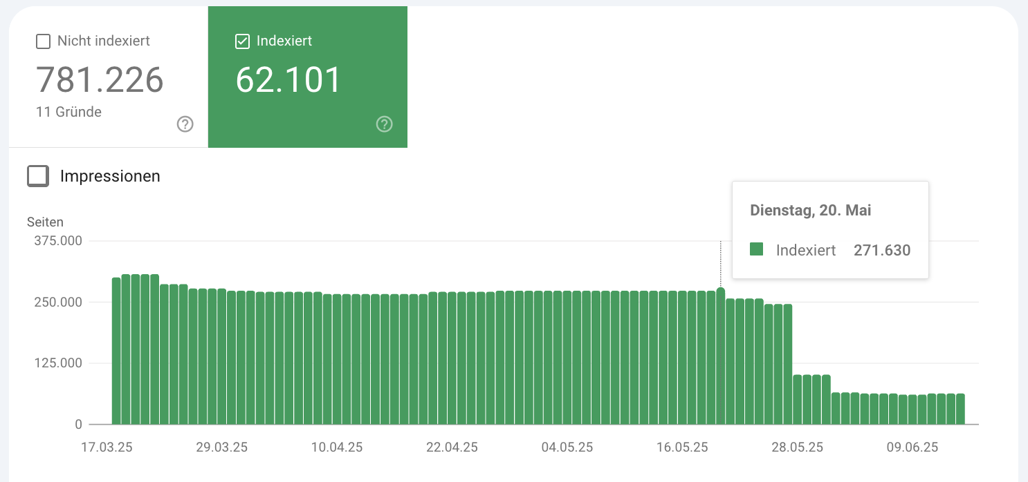Click help icon in green Indexiert card

(x=384, y=124)
